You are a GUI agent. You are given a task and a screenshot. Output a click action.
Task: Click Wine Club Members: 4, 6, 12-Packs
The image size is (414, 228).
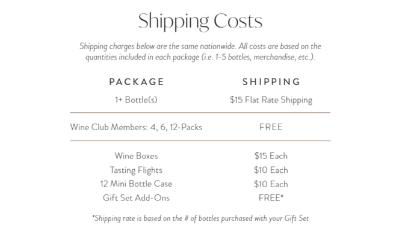tap(136, 127)
